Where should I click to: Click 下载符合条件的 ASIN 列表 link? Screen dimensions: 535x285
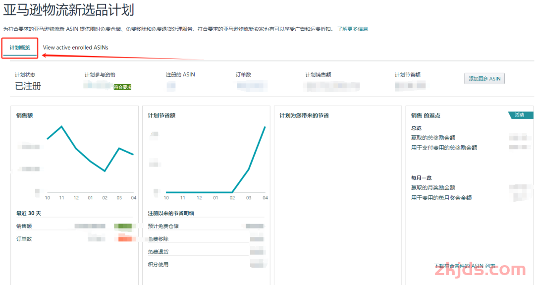pos(465,266)
